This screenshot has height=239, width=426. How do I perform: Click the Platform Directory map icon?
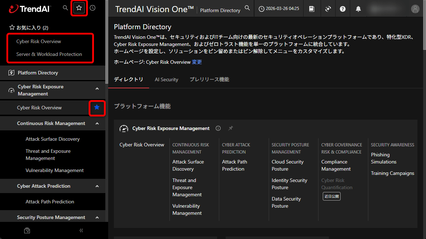pyautogui.click(x=11, y=73)
